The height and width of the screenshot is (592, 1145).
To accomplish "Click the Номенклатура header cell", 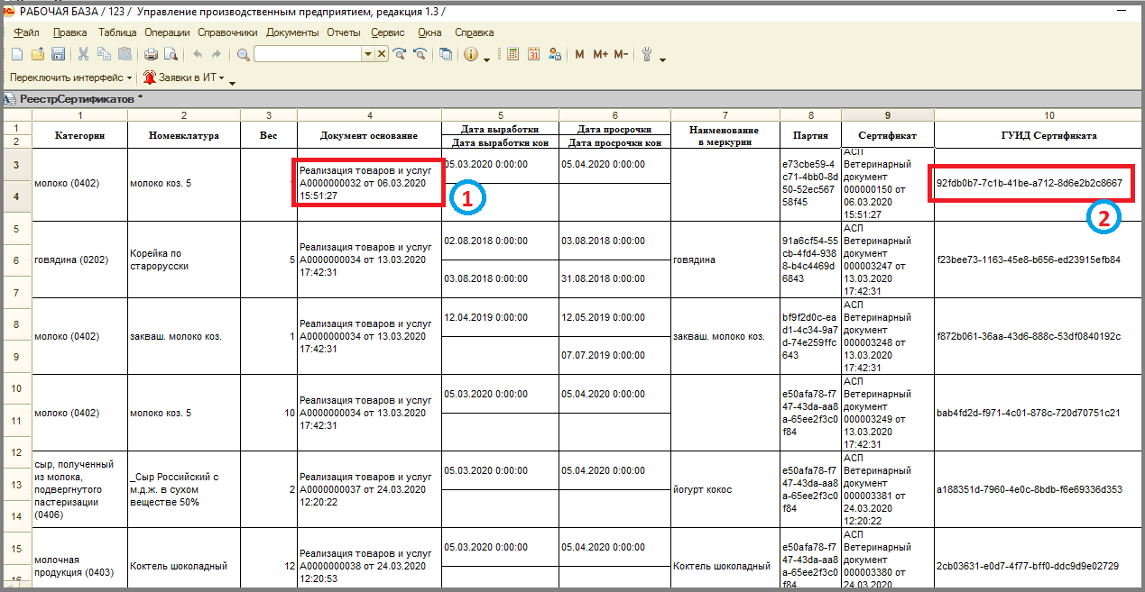I will [184, 135].
